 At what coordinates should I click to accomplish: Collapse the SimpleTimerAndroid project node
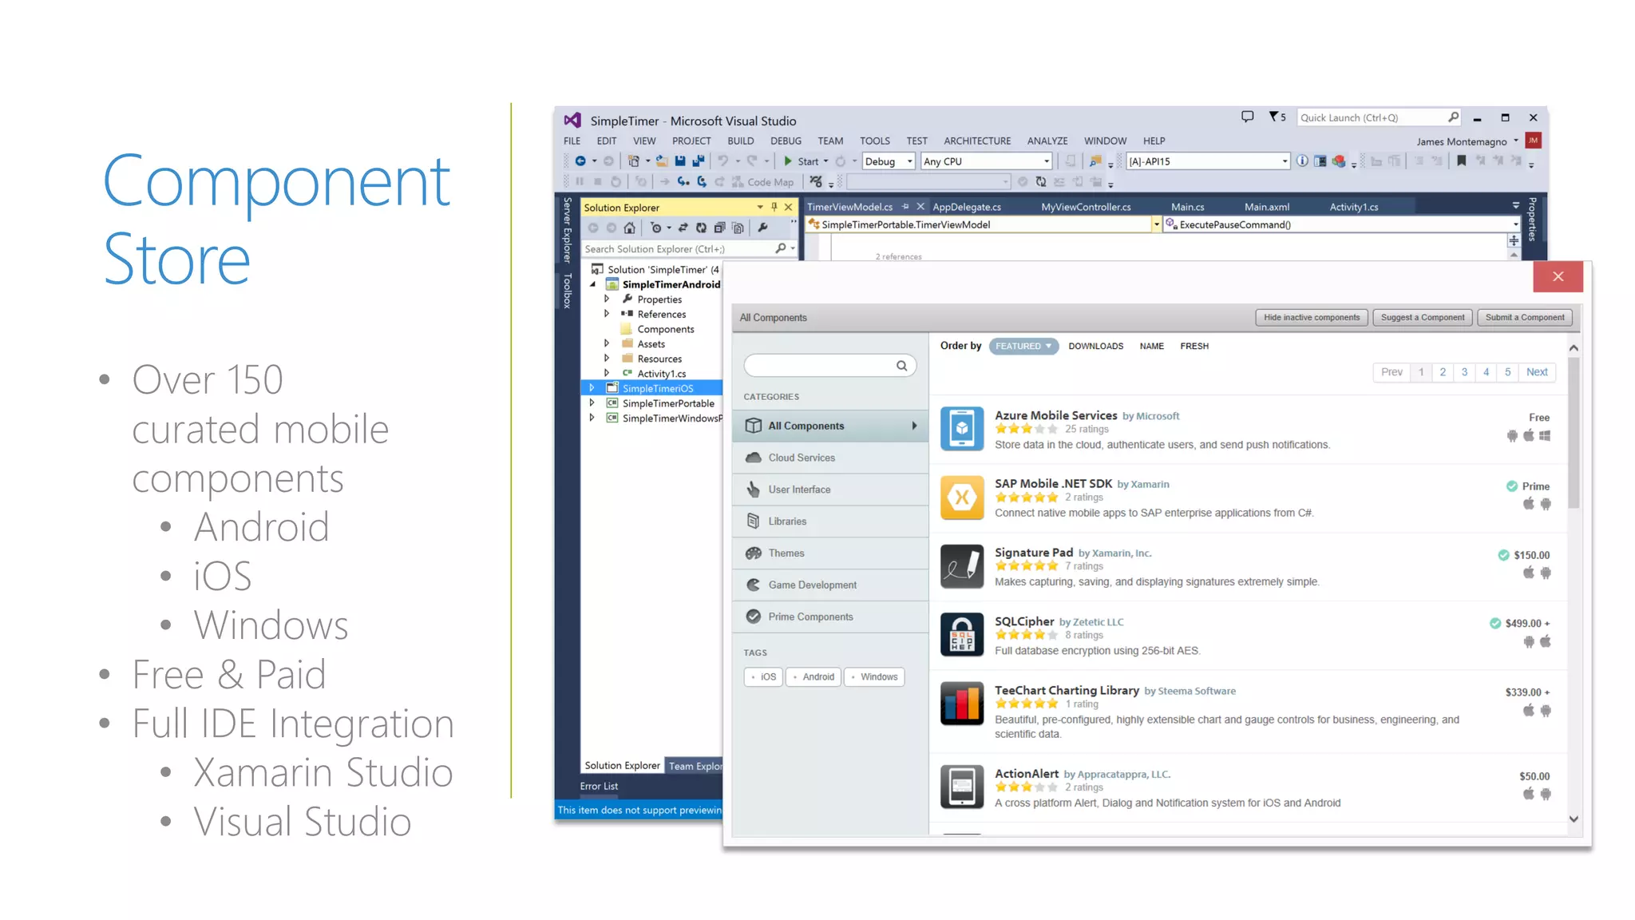(592, 285)
